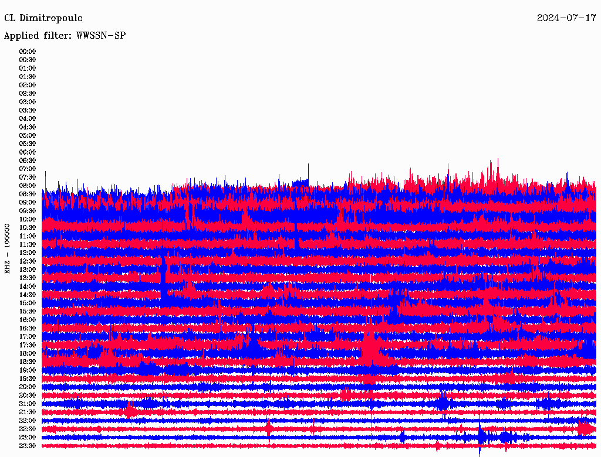Select the 16:00 time label
The height and width of the screenshot is (457, 601).
[x=28, y=320]
